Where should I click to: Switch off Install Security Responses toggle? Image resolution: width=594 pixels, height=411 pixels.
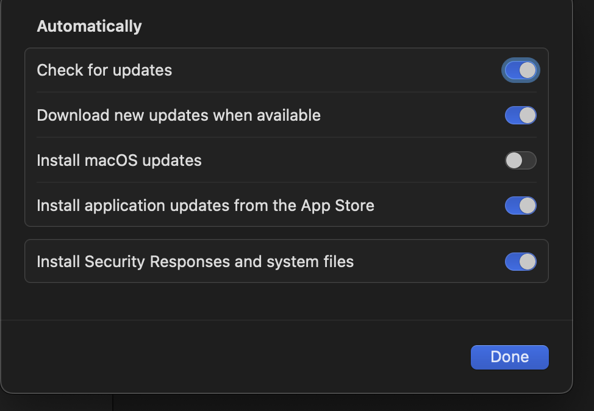[x=520, y=262]
